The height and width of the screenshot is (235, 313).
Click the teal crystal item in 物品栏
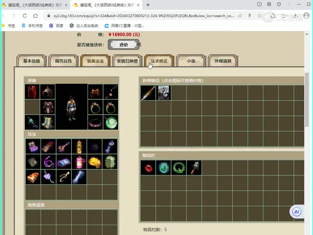click(163, 168)
